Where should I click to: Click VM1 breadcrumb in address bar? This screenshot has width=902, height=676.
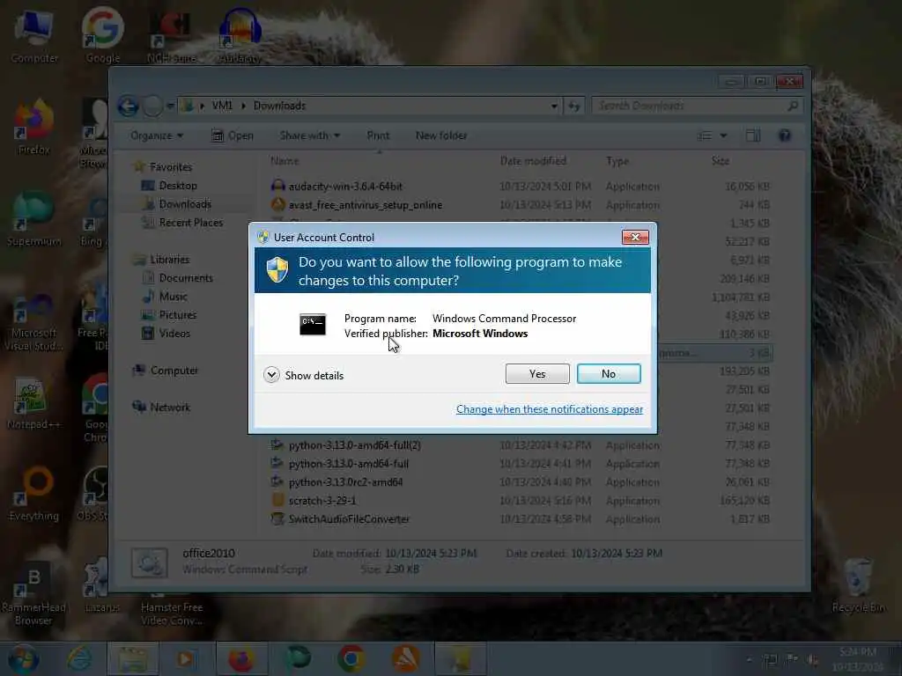(222, 106)
